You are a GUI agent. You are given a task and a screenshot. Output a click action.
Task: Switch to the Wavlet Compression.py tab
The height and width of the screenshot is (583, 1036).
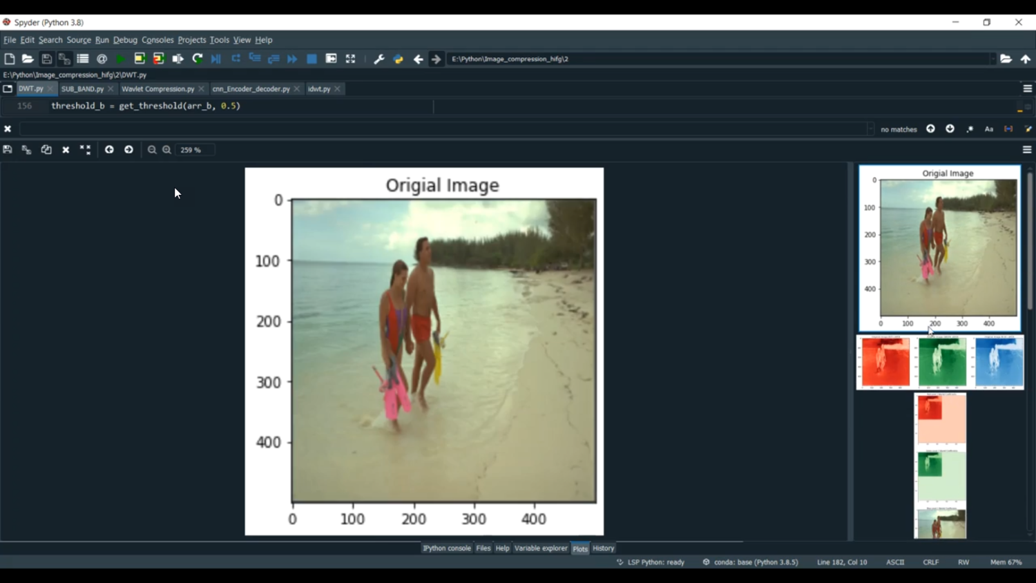pos(157,88)
